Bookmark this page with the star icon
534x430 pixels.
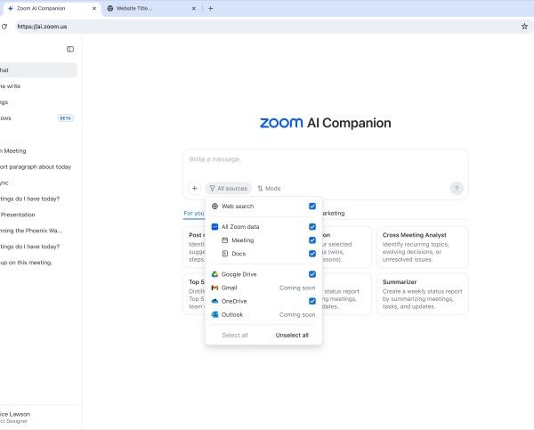(x=524, y=27)
